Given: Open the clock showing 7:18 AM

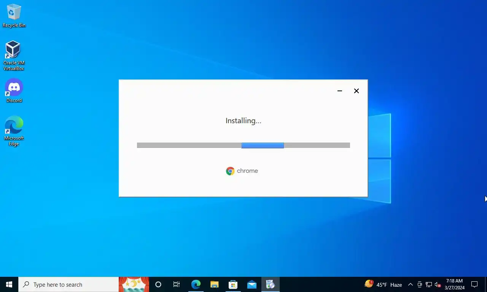Looking at the screenshot, I should [x=455, y=284].
